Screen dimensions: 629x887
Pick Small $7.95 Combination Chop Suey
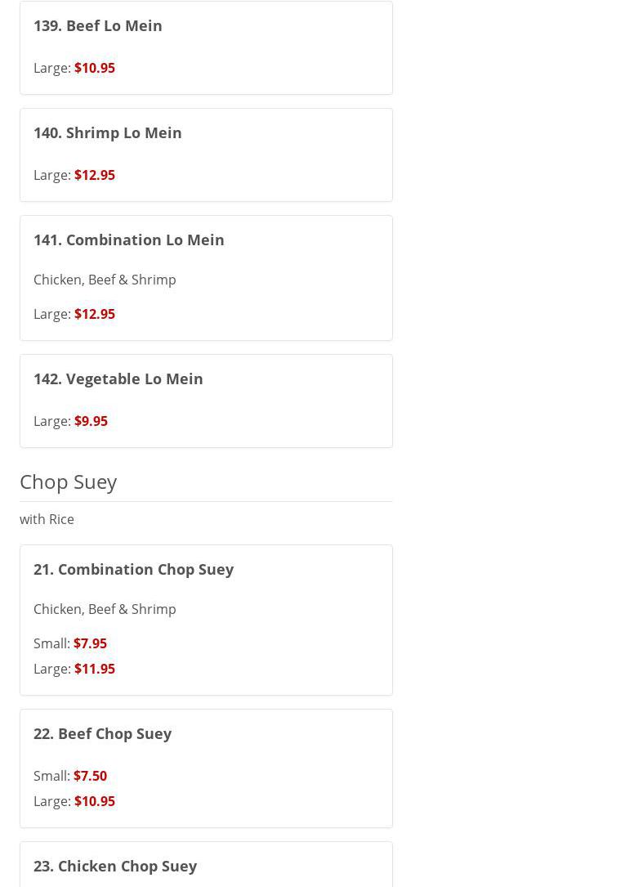click(x=90, y=643)
